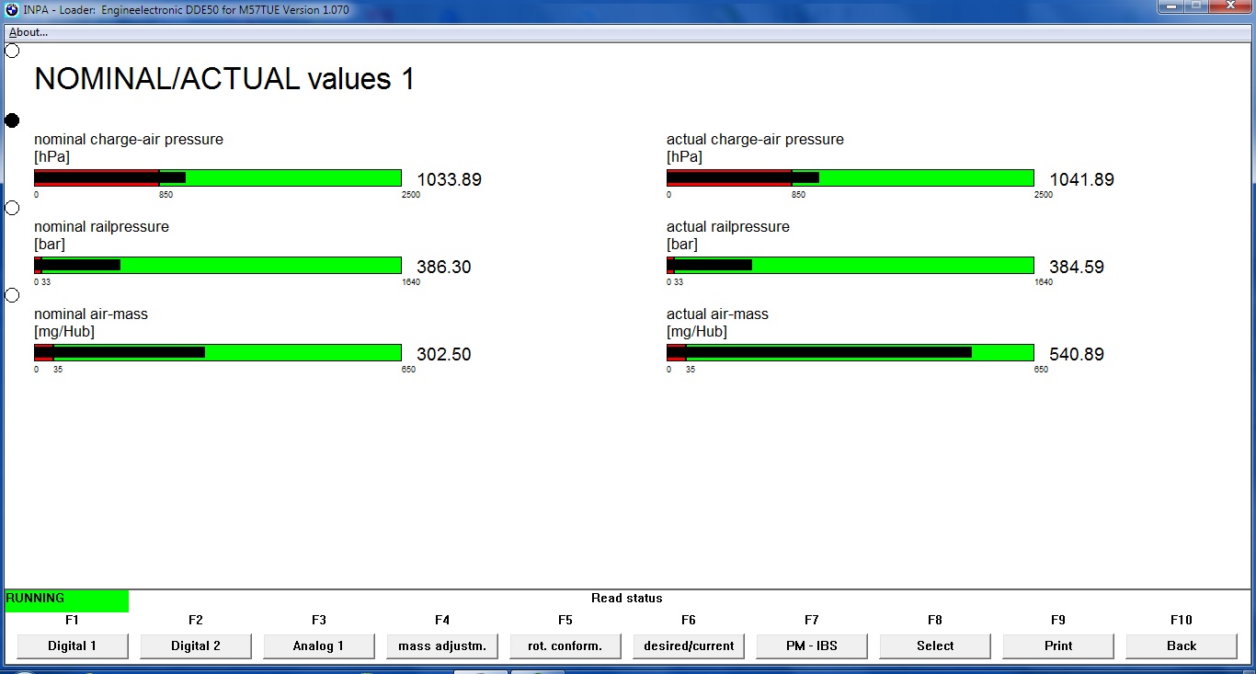
Task: Select the radio circle above nominal railpressure
Action: (x=12, y=208)
